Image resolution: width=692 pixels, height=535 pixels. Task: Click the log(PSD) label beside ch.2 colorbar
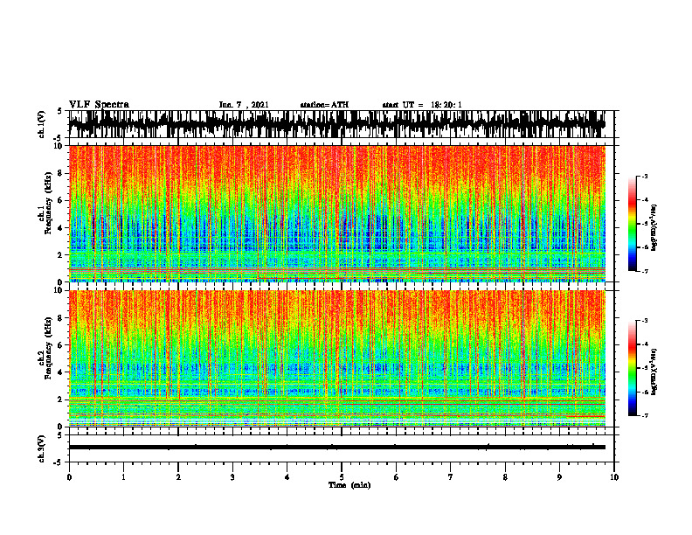[654, 372]
